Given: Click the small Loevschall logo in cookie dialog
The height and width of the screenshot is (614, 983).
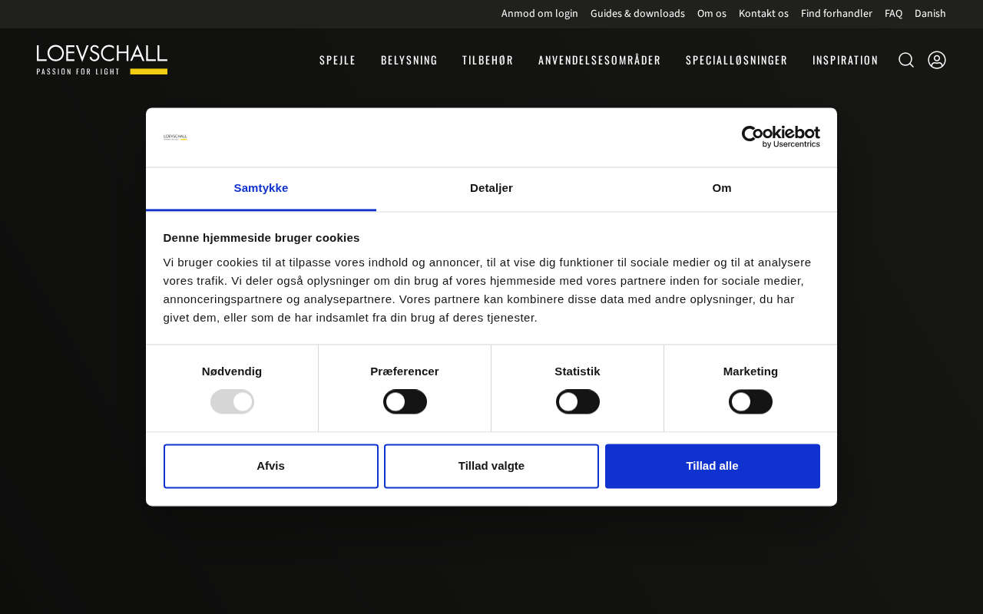Looking at the screenshot, I should [x=175, y=137].
